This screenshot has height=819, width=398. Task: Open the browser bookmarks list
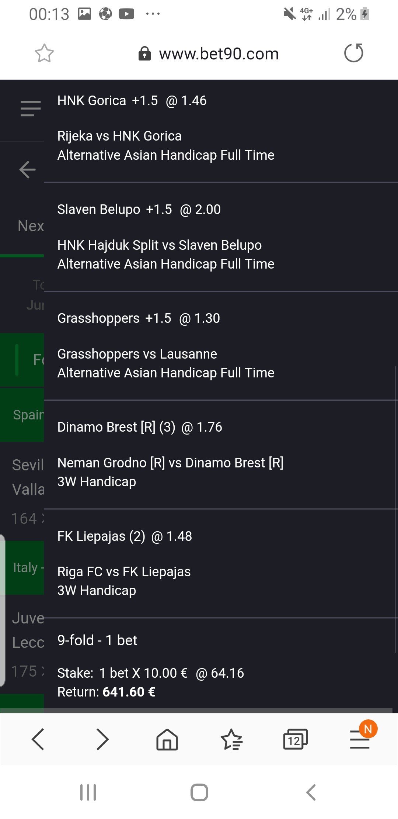click(x=231, y=739)
